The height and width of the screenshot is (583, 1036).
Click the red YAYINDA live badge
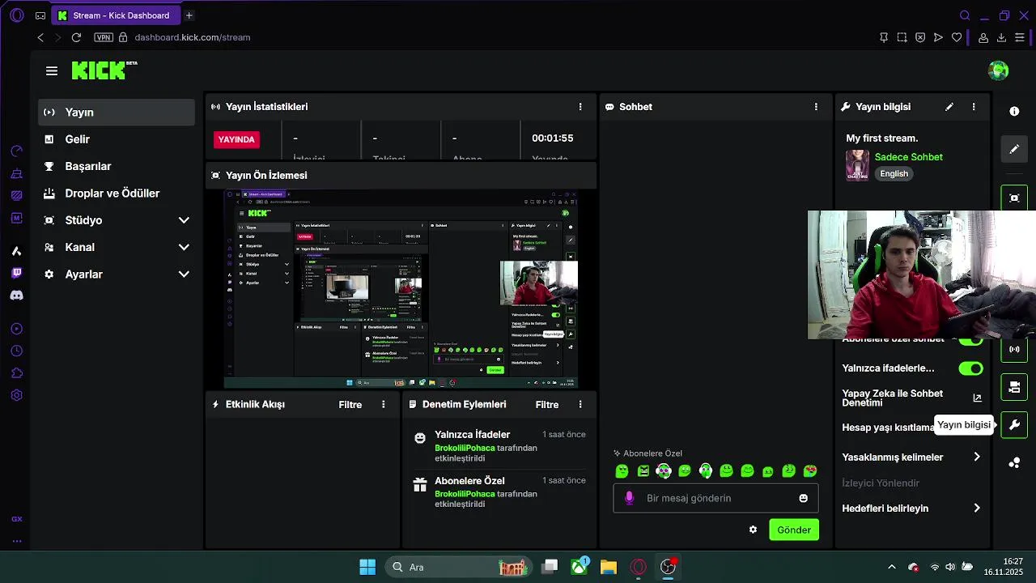pyautogui.click(x=236, y=139)
